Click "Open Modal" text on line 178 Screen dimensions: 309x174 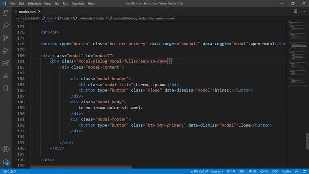coord(262,44)
